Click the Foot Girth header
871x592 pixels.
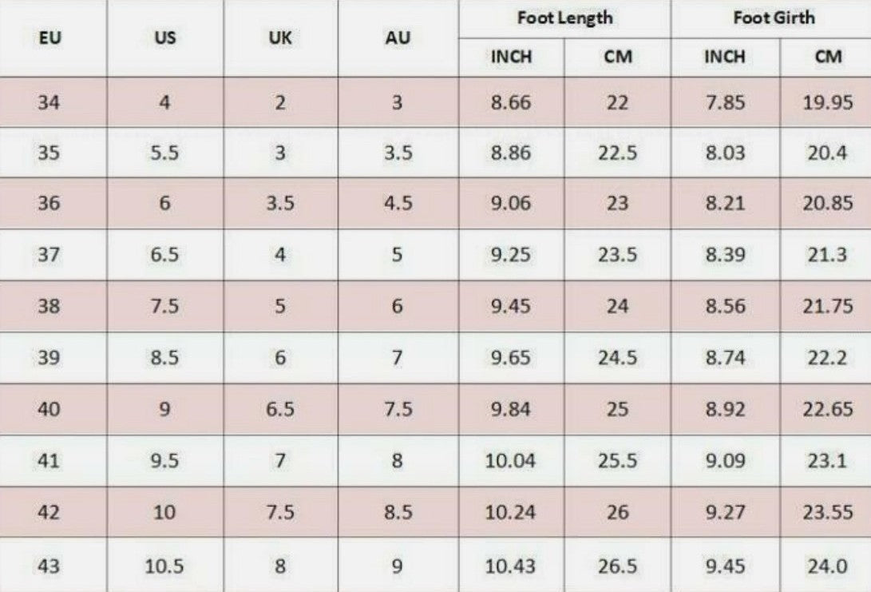[x=774, y=18]
